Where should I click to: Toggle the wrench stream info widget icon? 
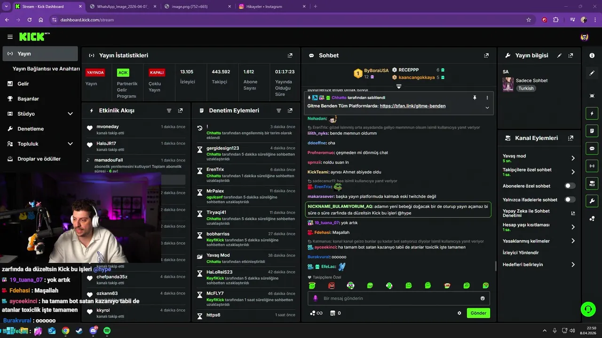(x=592, y=201)
